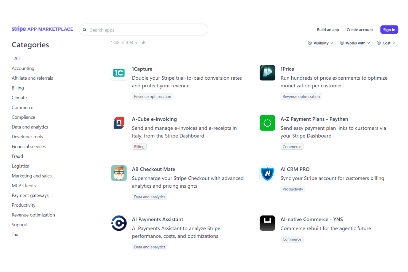Viewport: 408px width, 272px height.
Task: Select the AB Checkout Mate avatar icon
Action: click(x=119, y=173)
